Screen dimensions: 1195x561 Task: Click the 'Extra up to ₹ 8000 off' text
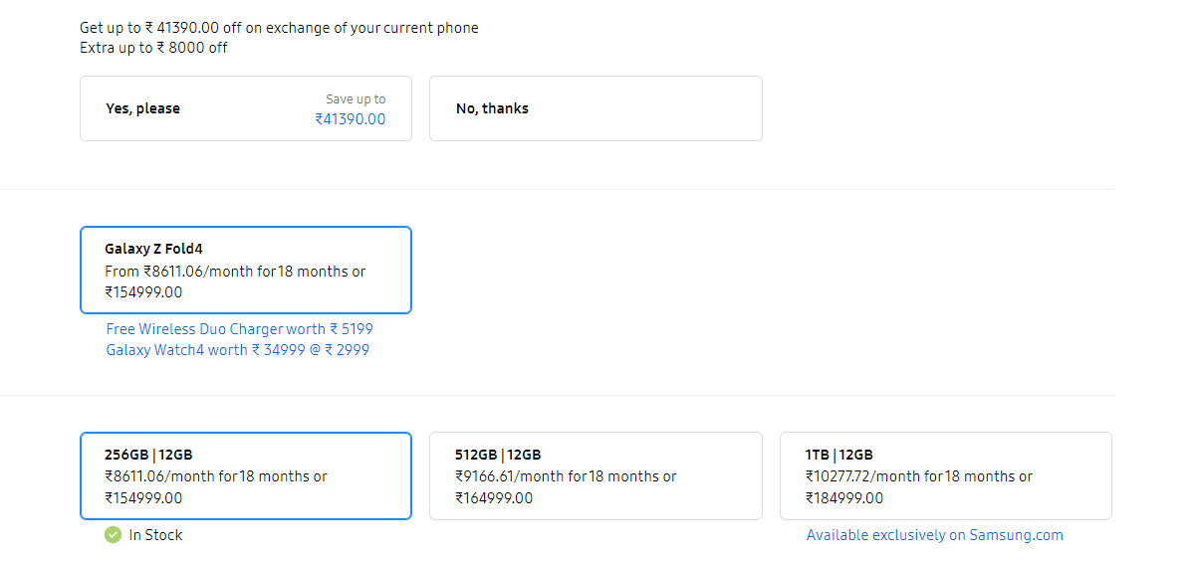click(x=153, y=47)
